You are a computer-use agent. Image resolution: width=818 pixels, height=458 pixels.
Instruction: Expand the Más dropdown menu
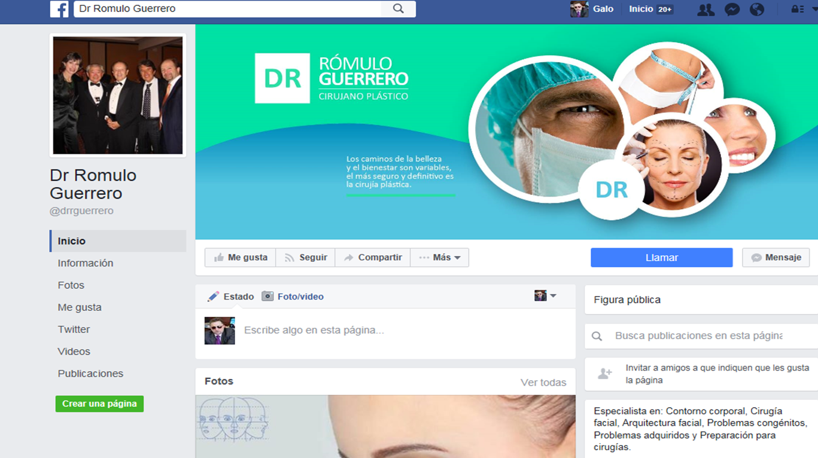440,258
